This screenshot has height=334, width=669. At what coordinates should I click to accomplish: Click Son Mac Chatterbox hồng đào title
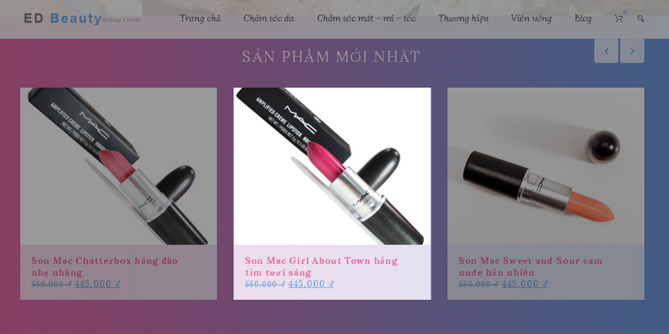[105, 266]
